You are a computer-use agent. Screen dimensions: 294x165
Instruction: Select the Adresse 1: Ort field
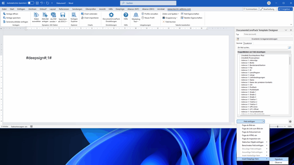(x=247, y=85)
